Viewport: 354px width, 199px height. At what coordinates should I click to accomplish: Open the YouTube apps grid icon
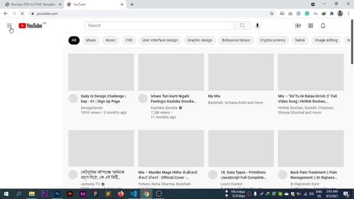coord(311,26)
